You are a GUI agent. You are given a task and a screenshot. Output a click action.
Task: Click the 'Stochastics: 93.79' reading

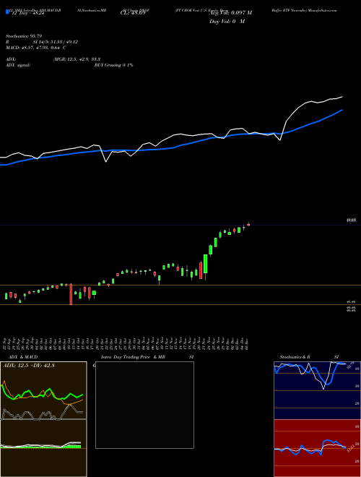pos(24,36)
